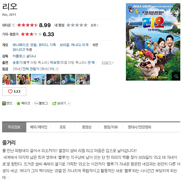Expand the cast list with 더보기
This screenshot has height=184, width=187.
(107, 63)
